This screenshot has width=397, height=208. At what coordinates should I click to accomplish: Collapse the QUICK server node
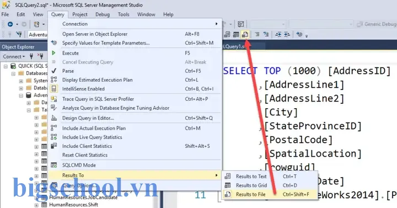(6, 66)
